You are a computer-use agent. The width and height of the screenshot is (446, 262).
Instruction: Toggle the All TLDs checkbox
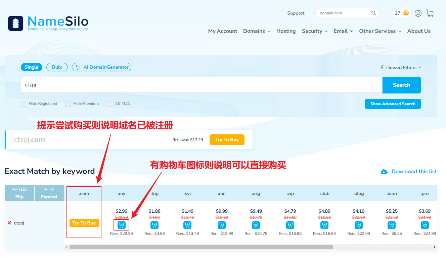[109, 104]
